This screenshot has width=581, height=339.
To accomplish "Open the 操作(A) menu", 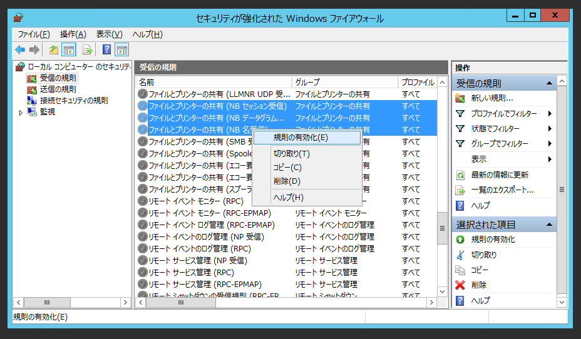I will pyautogui.click(x=73, y=34).
